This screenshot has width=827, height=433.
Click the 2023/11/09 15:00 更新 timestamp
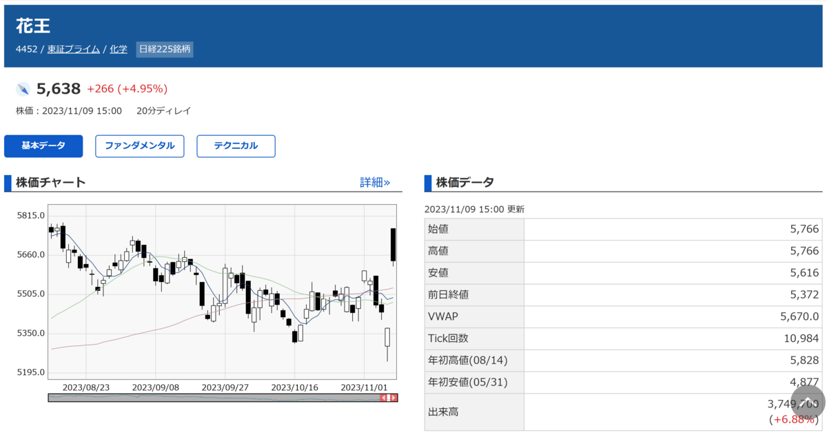point(474,209)
